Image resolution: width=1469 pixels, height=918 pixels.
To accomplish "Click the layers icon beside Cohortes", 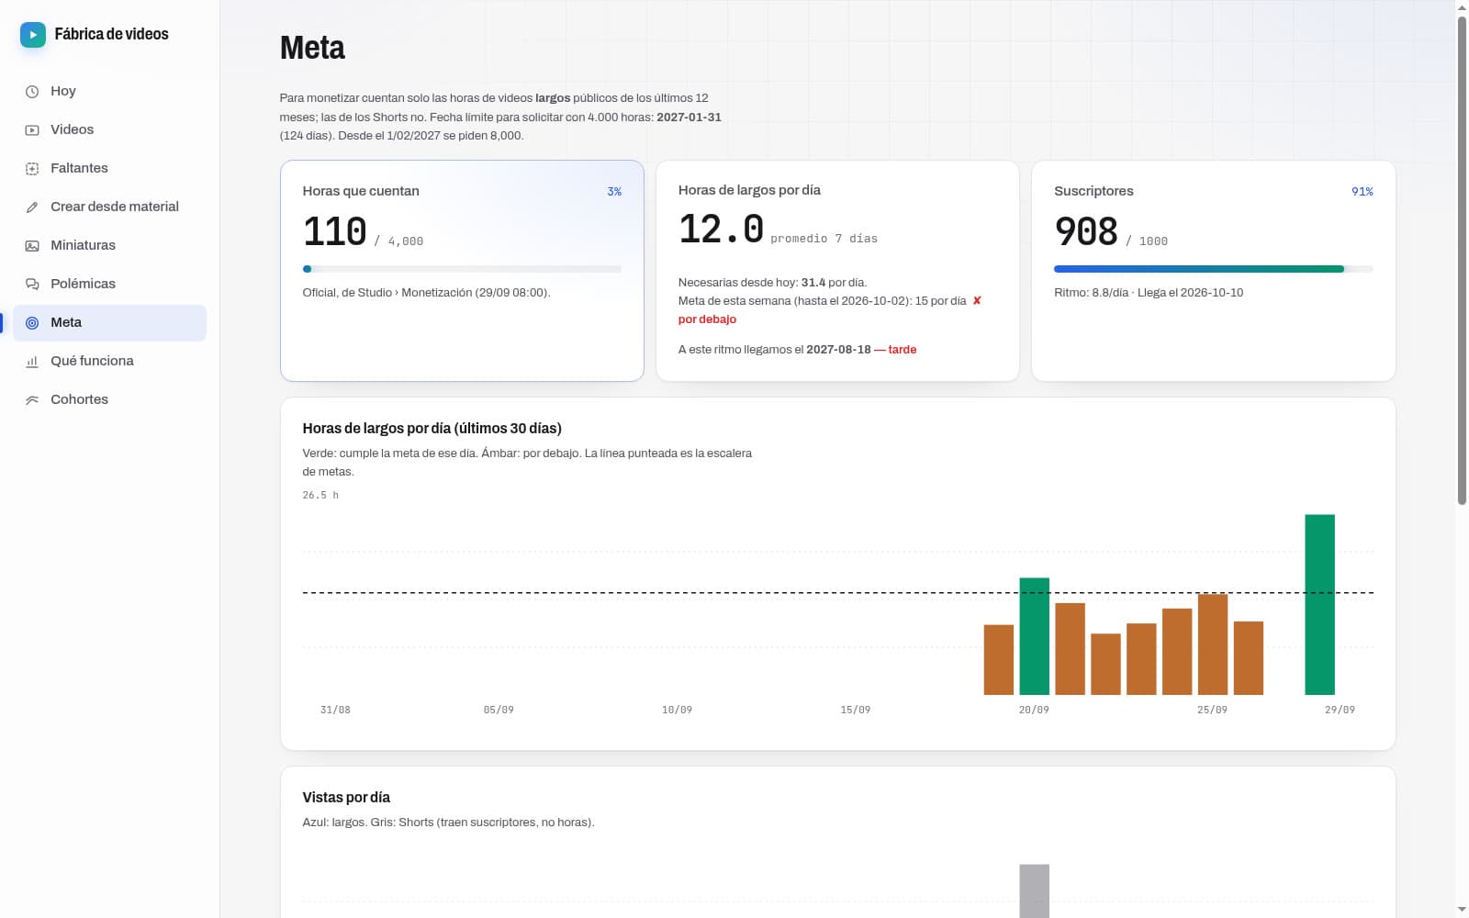I will [32, 400].
